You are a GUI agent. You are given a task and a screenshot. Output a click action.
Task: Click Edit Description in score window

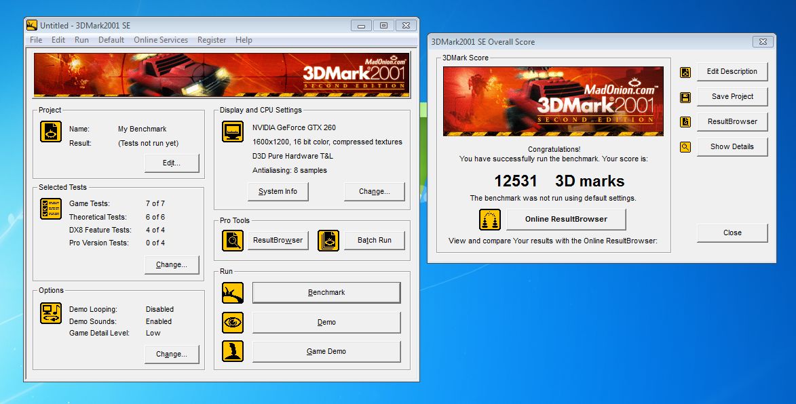[x=732, y=71]
